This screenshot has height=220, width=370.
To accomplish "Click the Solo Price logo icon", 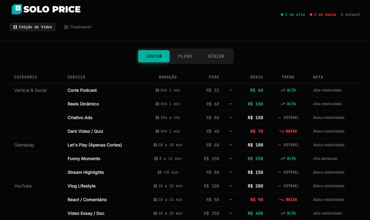I will coord(17,10).
